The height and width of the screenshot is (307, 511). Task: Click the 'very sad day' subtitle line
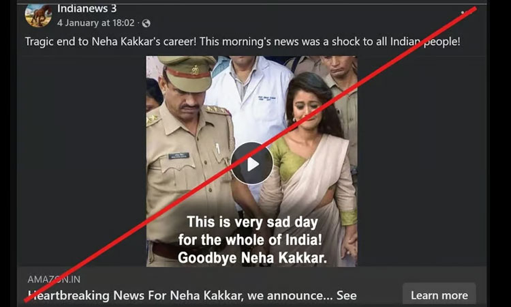pos(252,222)
